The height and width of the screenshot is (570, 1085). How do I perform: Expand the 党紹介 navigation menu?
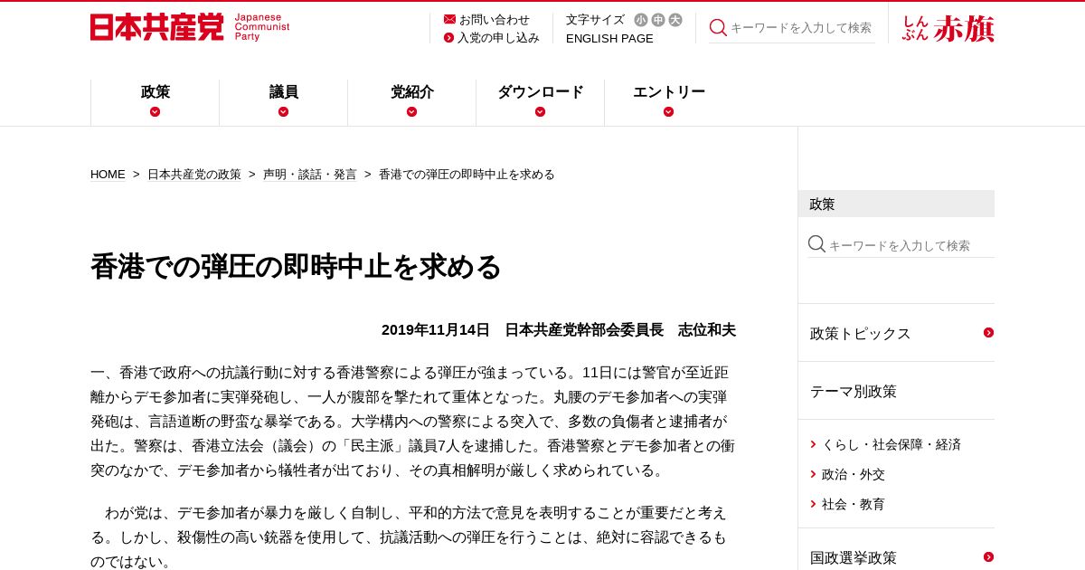click(412, 102)
